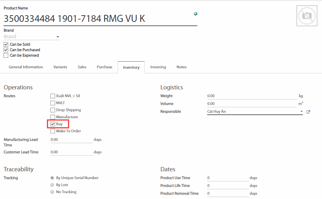Toggle the Can be Expensed checkbox
Image resolution: width=322 pixels, height=199 pixels.
pos(6,55)
